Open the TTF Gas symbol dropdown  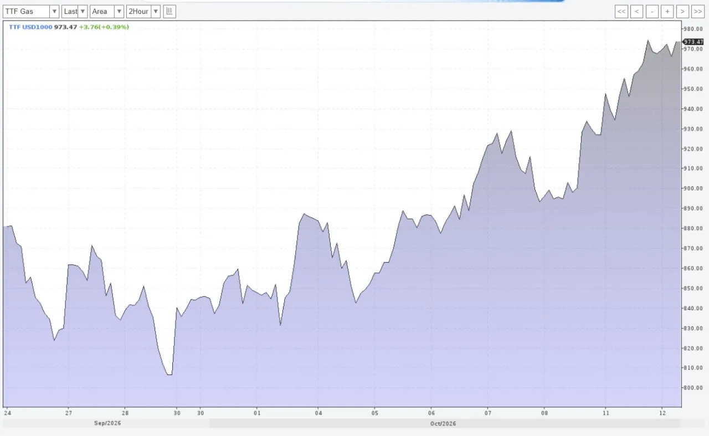31,11
